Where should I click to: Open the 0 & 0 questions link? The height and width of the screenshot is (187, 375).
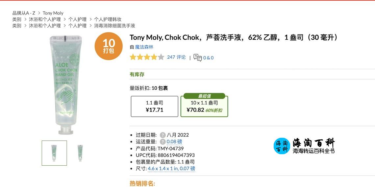click(x=208, y=58)
